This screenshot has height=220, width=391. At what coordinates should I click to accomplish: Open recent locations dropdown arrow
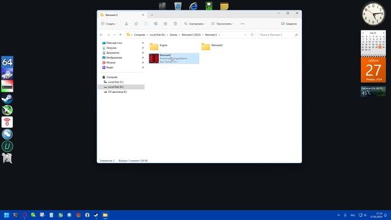click(114, 35)
